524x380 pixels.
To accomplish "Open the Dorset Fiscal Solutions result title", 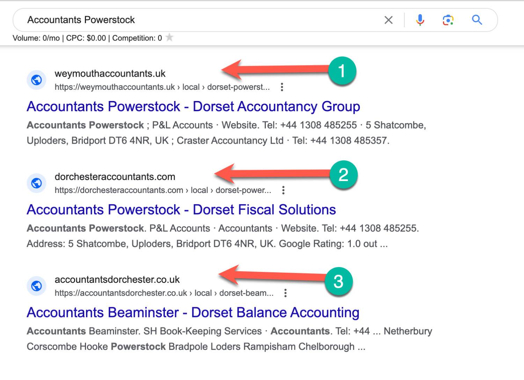I will tap(181, 210).
